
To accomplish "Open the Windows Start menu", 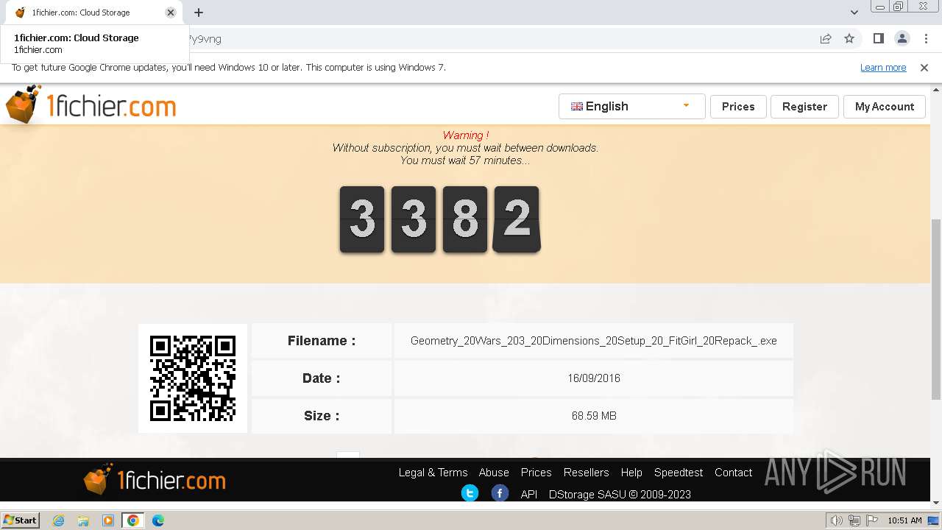I will pyautogui.click(x=20, y=520).
